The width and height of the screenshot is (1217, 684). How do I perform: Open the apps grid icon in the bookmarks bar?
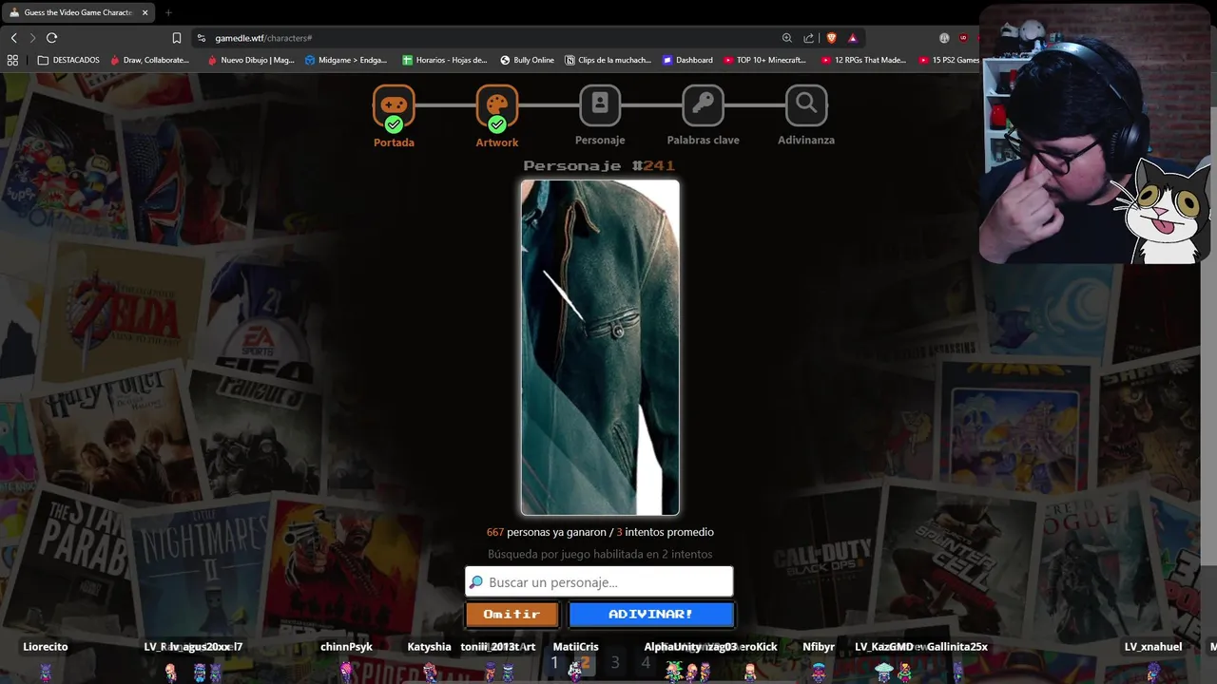12,60
